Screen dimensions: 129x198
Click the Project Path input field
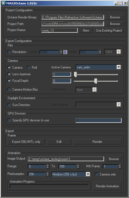click(73, 24)
